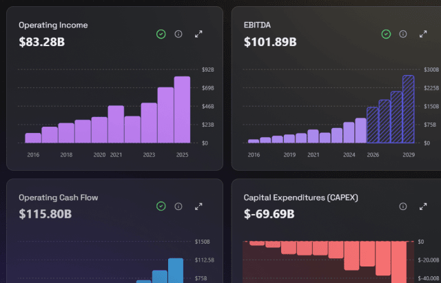Click the $-20.00B axis label in CAPEX
The height and width of the screenshot is (283, 441).
click(x=429, y=260)
